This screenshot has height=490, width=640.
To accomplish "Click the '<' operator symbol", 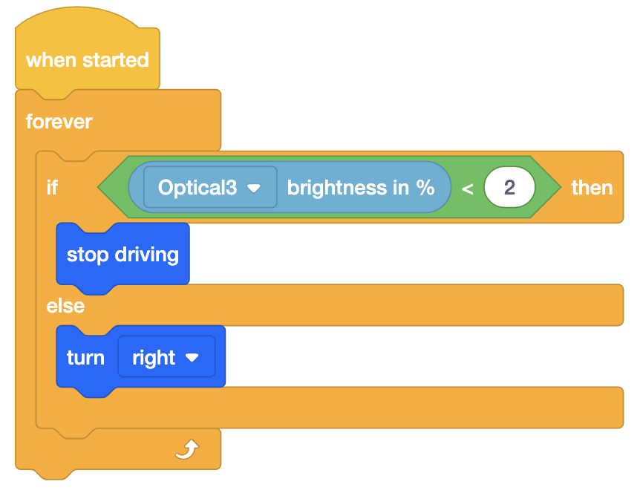I will click(x=468, y=188).
